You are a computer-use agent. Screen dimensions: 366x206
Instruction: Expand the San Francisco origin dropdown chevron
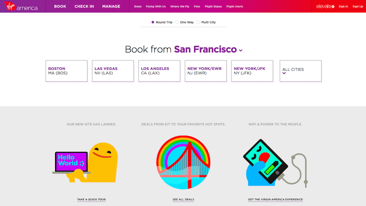point(241,50)
